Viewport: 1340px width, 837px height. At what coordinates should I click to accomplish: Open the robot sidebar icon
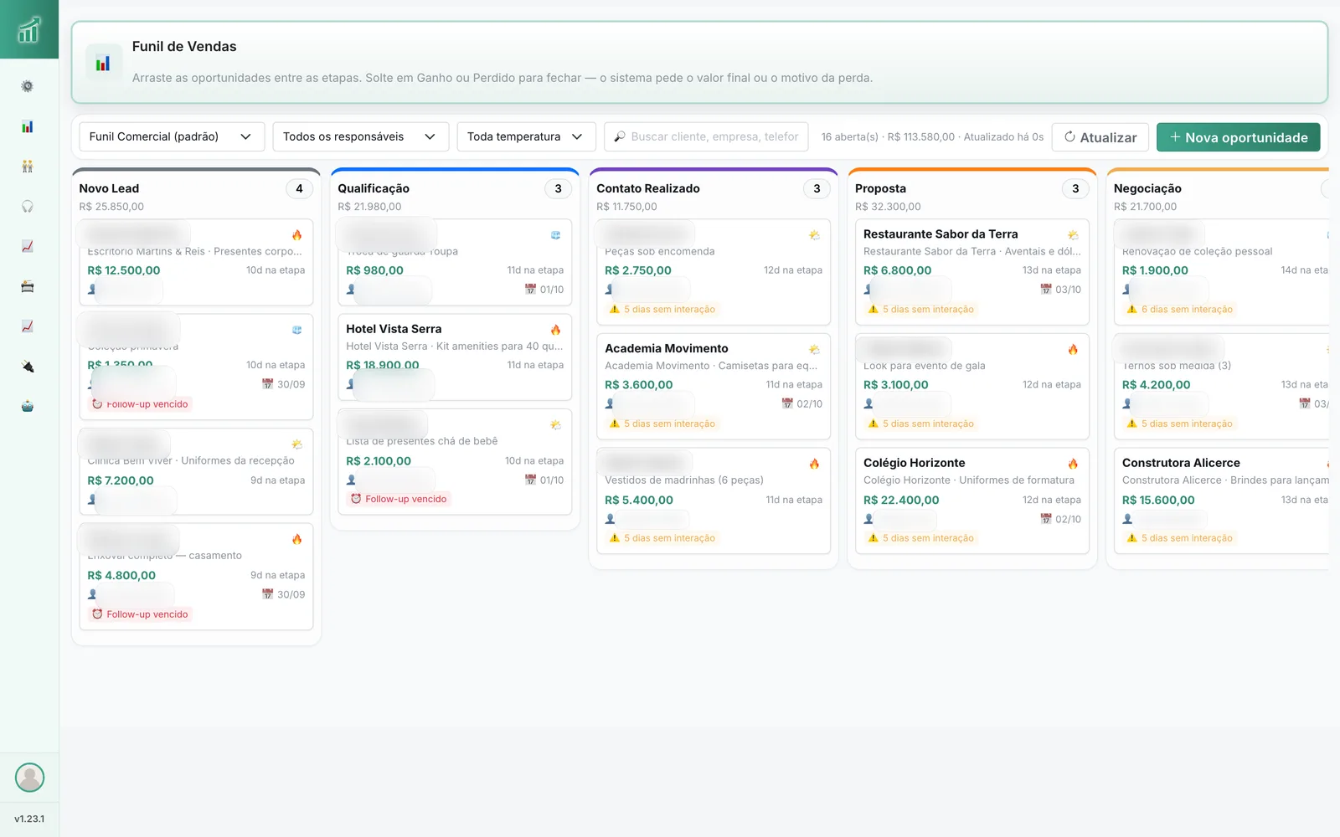[x=28, y=407]
